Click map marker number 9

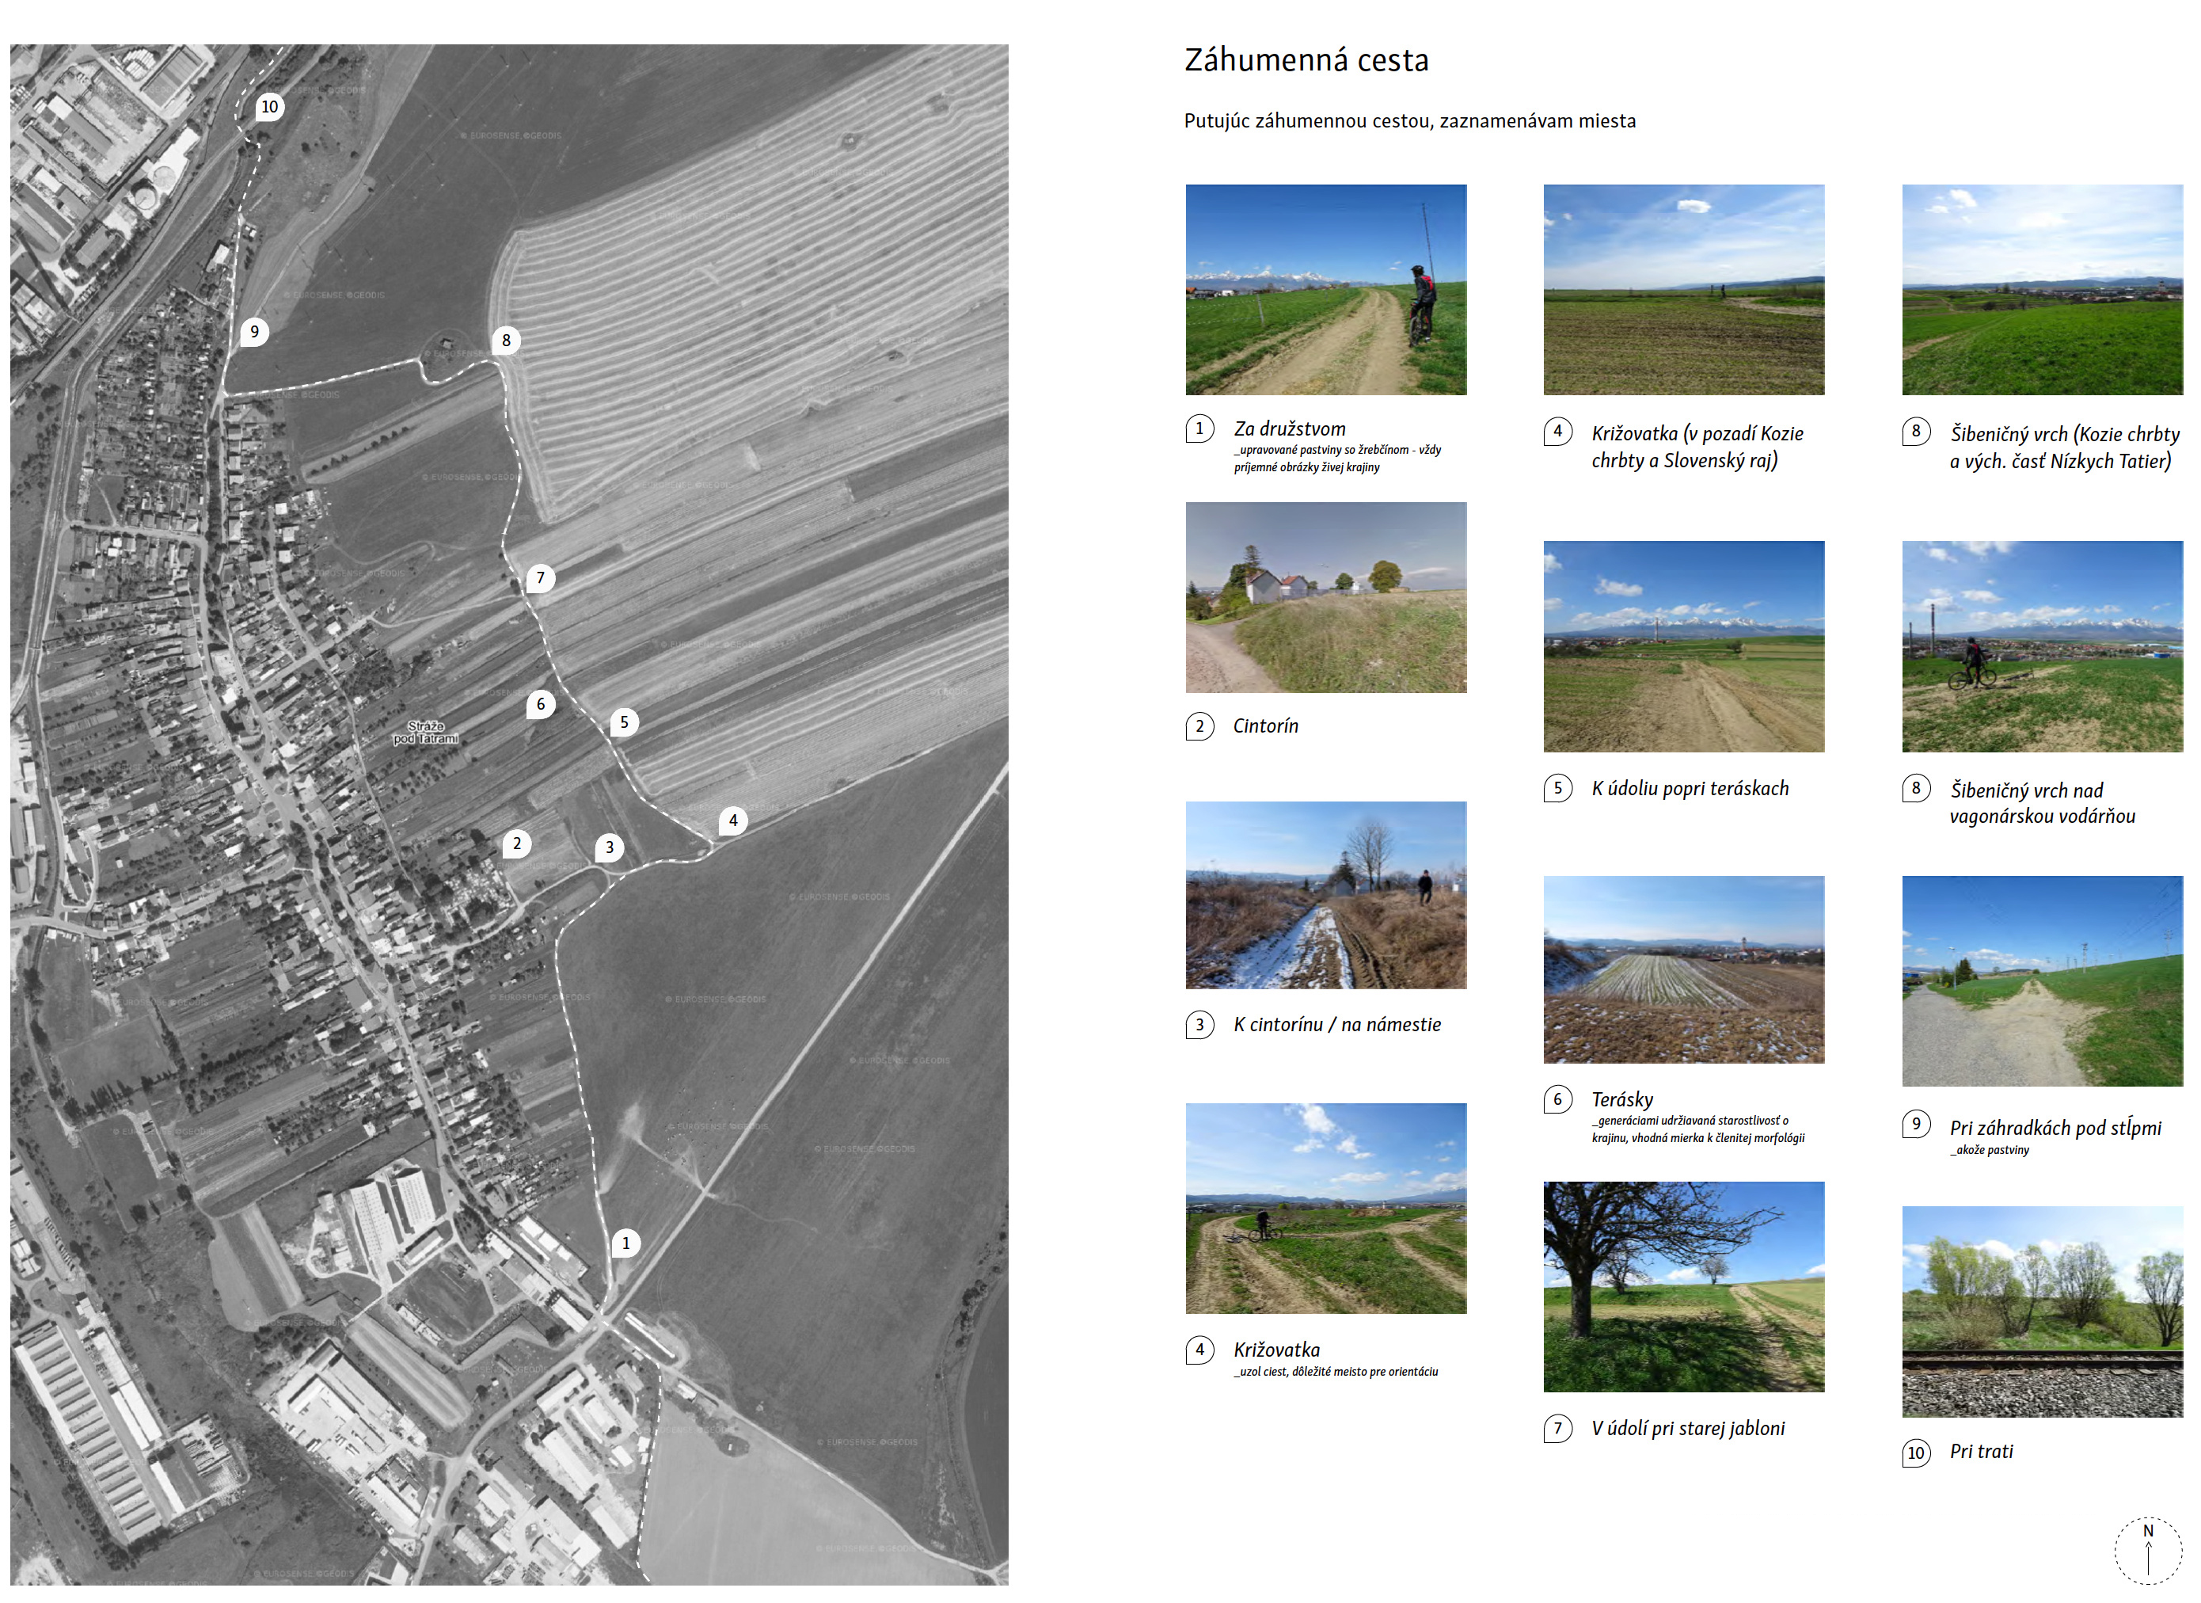(x=254, y=332)
